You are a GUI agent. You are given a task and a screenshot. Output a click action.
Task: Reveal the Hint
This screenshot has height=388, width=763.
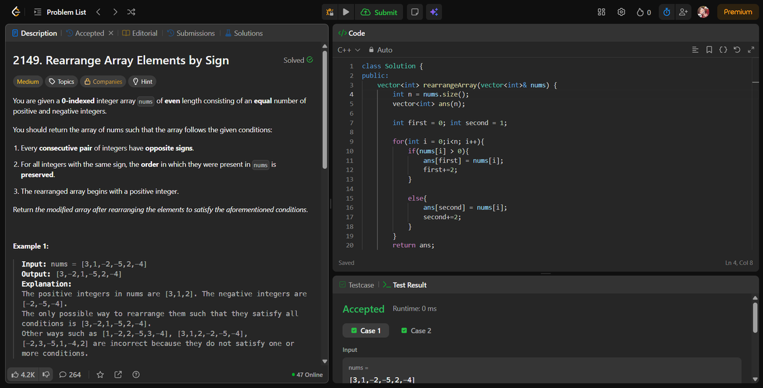click(x=142, y=81)
